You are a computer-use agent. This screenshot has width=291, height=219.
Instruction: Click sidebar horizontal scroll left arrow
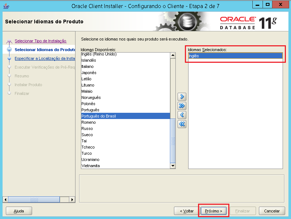5,200
